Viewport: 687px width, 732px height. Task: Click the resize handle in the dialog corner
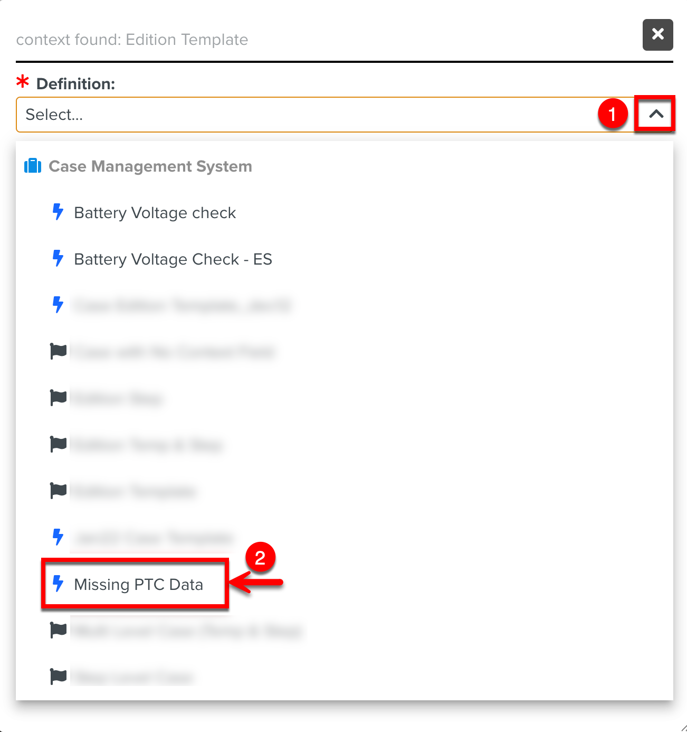tap(683, 728)
